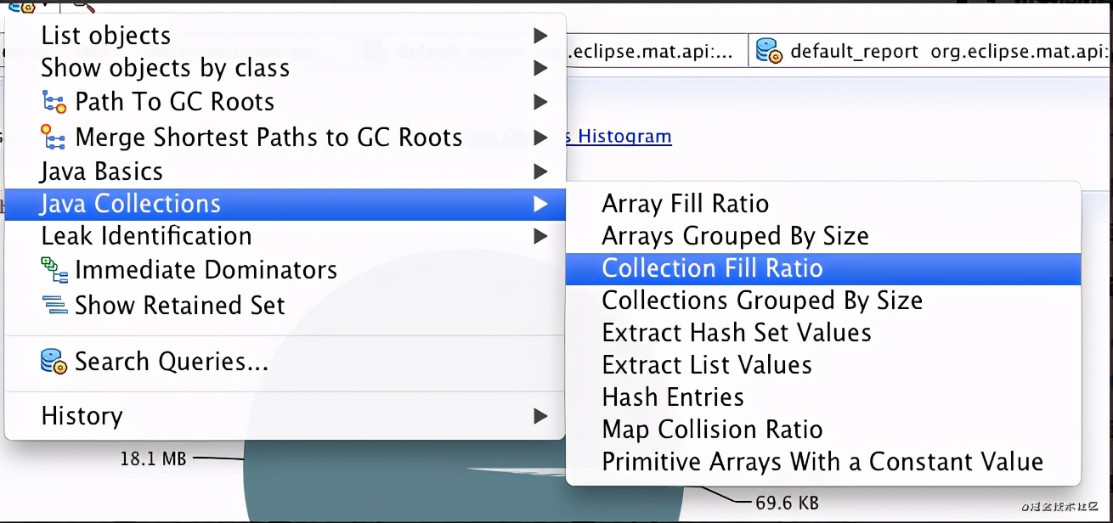The width and height of the screenshot is (1113, 523).
Task: Click the Path To GC Roots icon
Action: coord(54,103)
